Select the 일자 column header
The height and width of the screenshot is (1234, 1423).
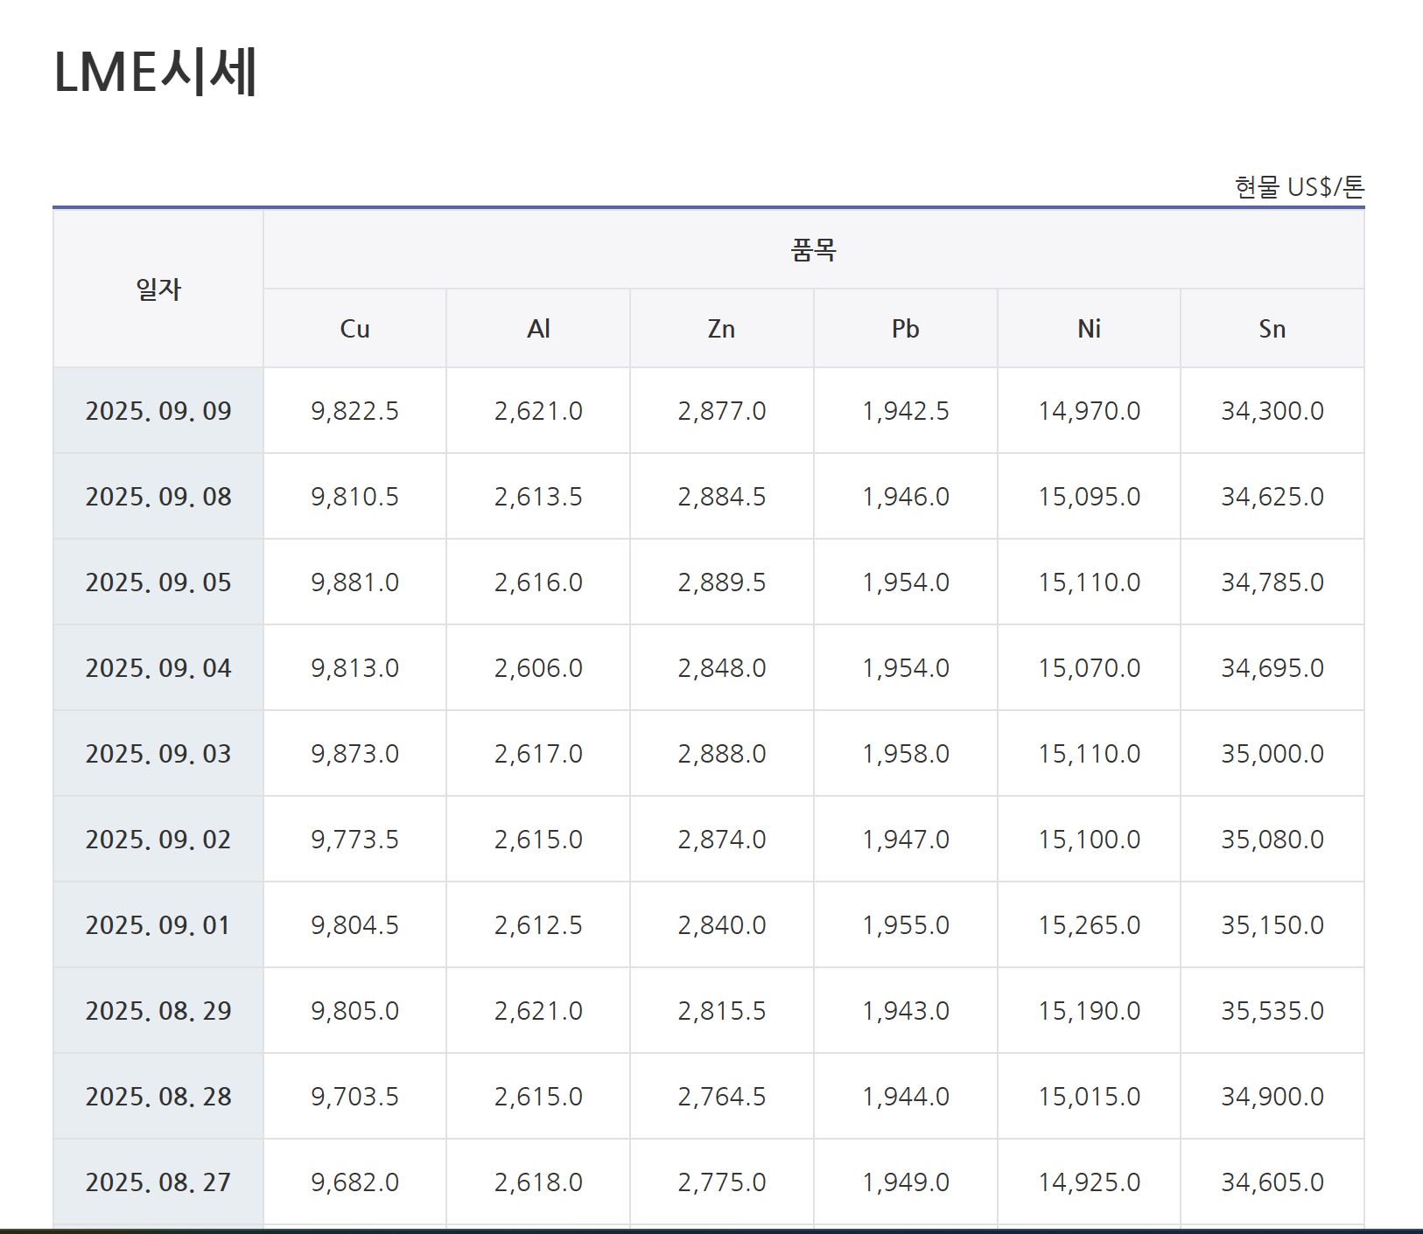click(x=158, y=289)
